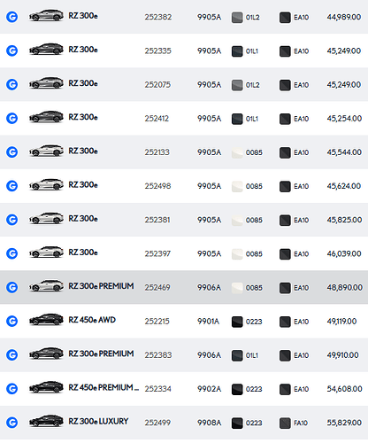Click the RZ 300e LUXURY model name

(98, 421)
